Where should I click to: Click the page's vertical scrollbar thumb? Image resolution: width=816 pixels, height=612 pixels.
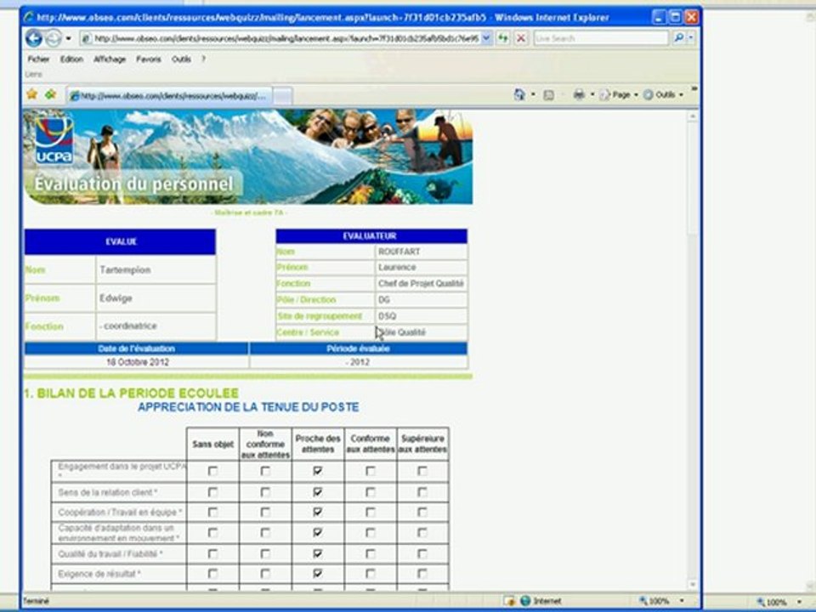click(692, 178)
